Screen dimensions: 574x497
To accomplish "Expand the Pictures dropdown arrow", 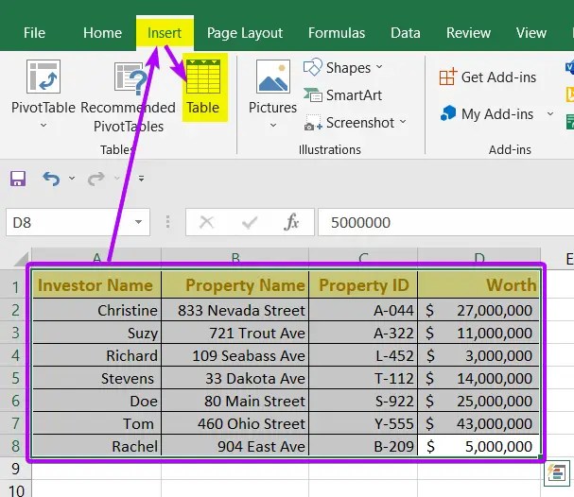I will point(273,125).
